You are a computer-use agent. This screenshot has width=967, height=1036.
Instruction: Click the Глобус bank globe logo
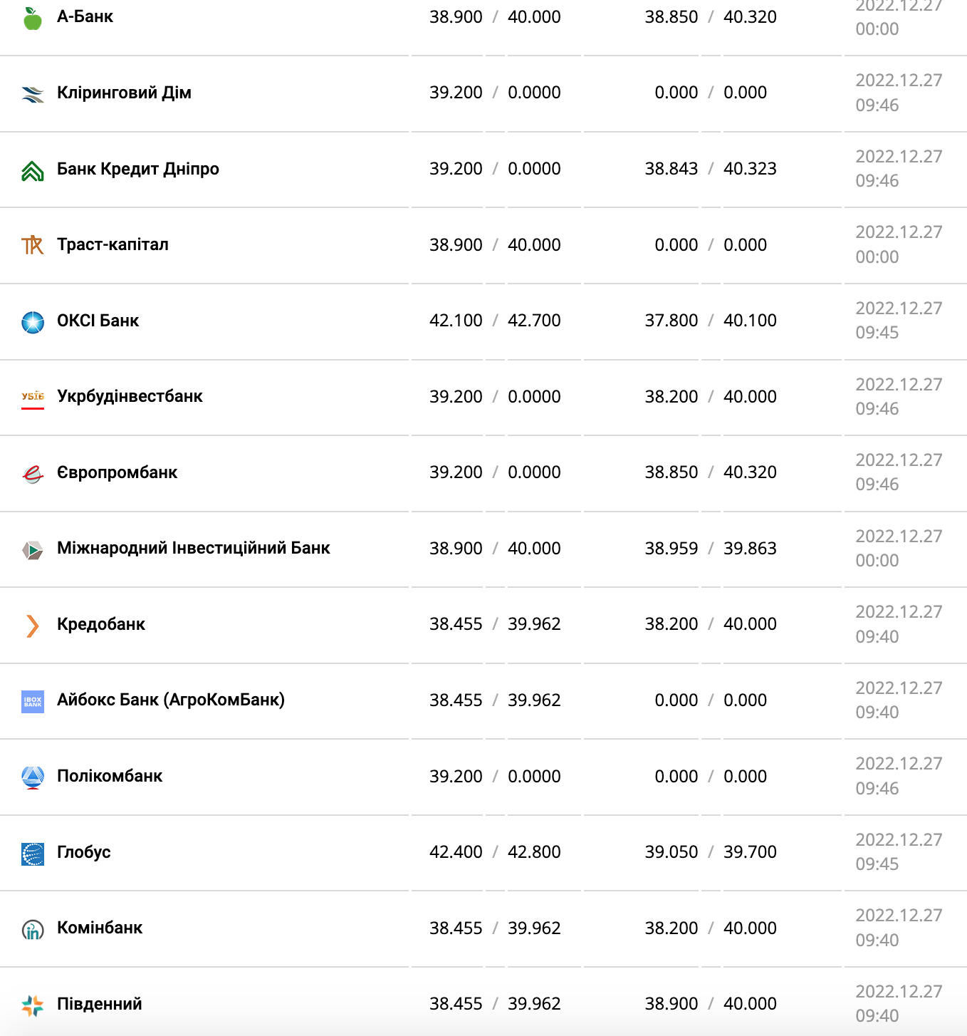pyautogui.click(x=33, y=854)
